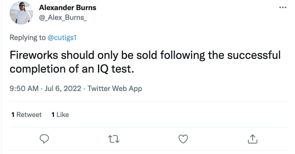This screenshot has width=295, height=154.
Task: Click Alexander Burns' profile picture
Action: pos(21,13)
